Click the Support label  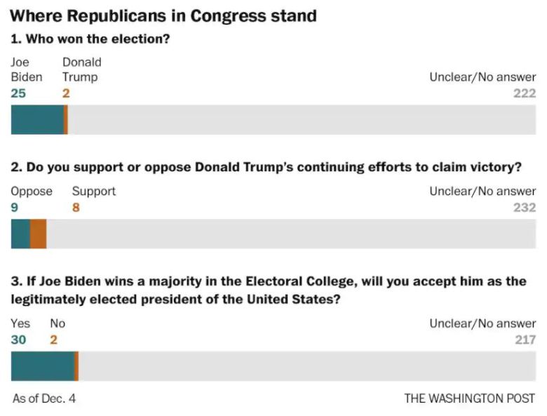point(94,191)
